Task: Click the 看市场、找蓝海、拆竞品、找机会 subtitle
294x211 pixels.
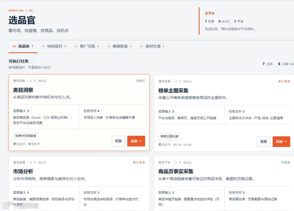Action: (x=39, y=31)
